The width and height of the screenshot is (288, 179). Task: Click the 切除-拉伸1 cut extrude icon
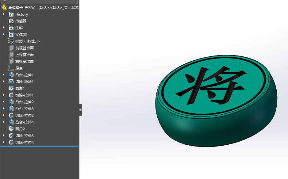(11, 95)
